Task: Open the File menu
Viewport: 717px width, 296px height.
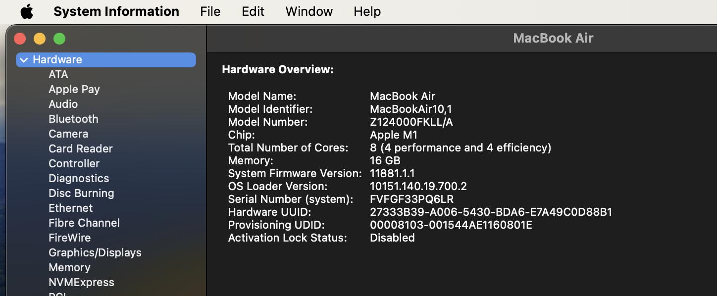Action: (x=210, y=11)
